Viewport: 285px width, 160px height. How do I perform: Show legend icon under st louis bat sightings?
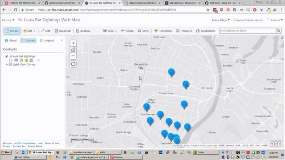click(x=11, y=60)
